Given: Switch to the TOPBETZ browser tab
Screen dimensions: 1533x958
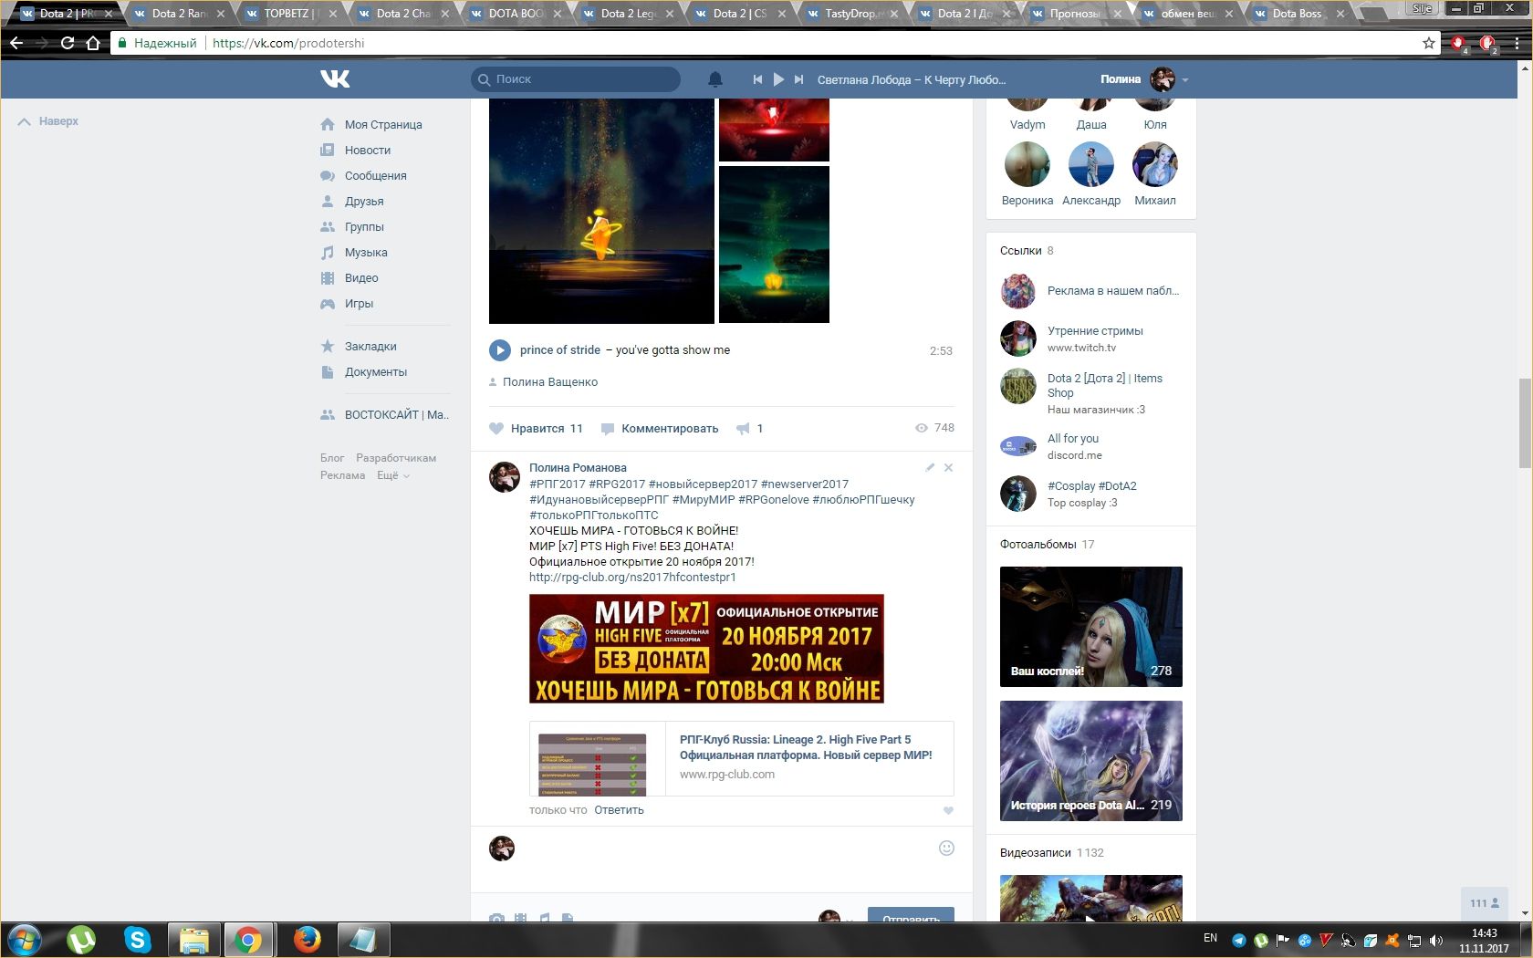Looking at the screenshot, I should [x=288, y=14].
